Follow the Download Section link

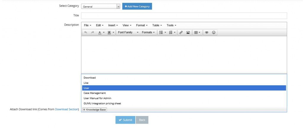pyautogui.click(x=66, y=110)
